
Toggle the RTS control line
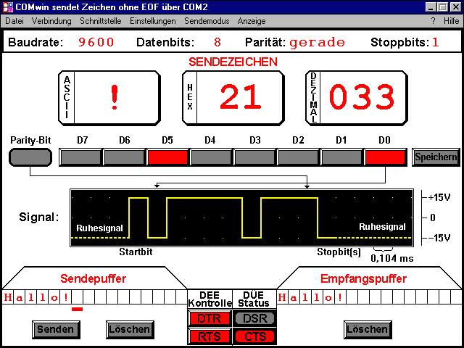(210, 336)
